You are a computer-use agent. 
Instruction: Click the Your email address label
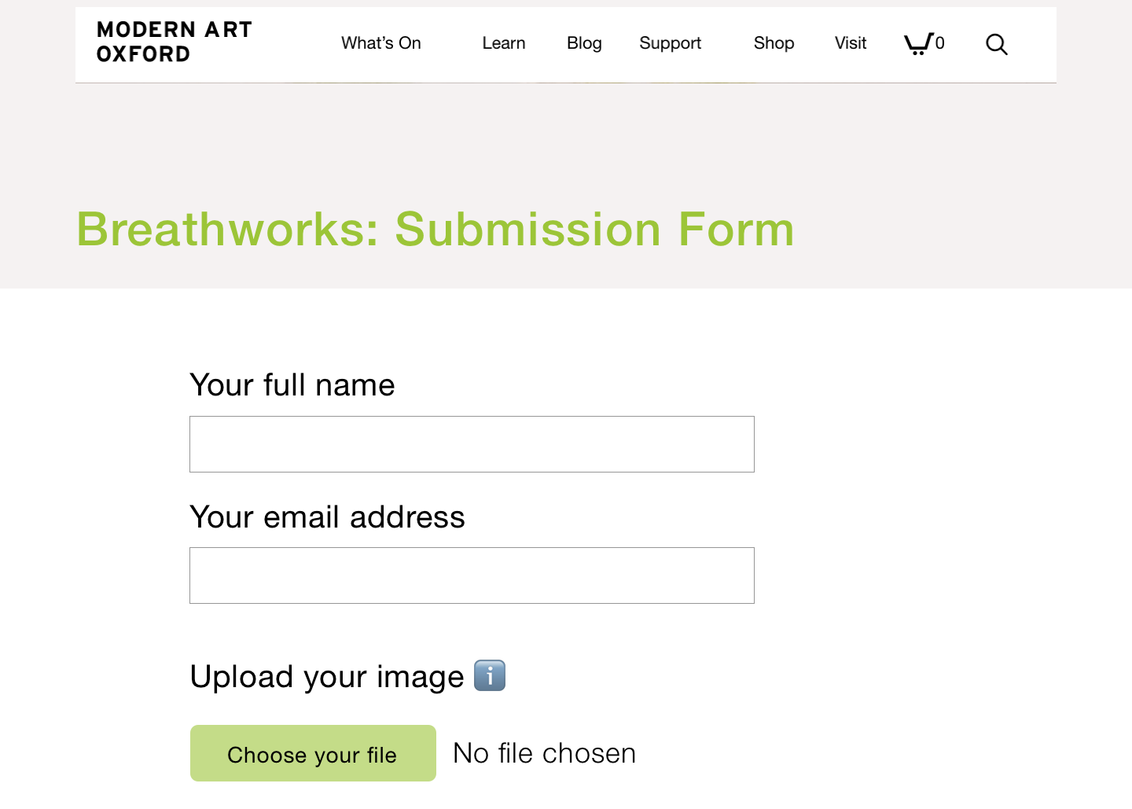pyautogui.click(x=328, y=517)
